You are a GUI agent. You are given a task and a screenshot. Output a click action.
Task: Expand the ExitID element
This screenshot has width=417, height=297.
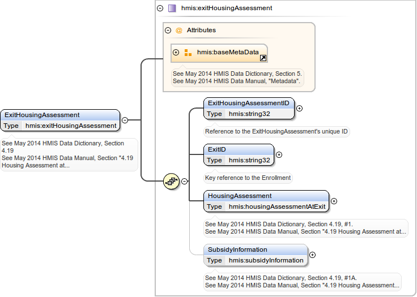279,154
